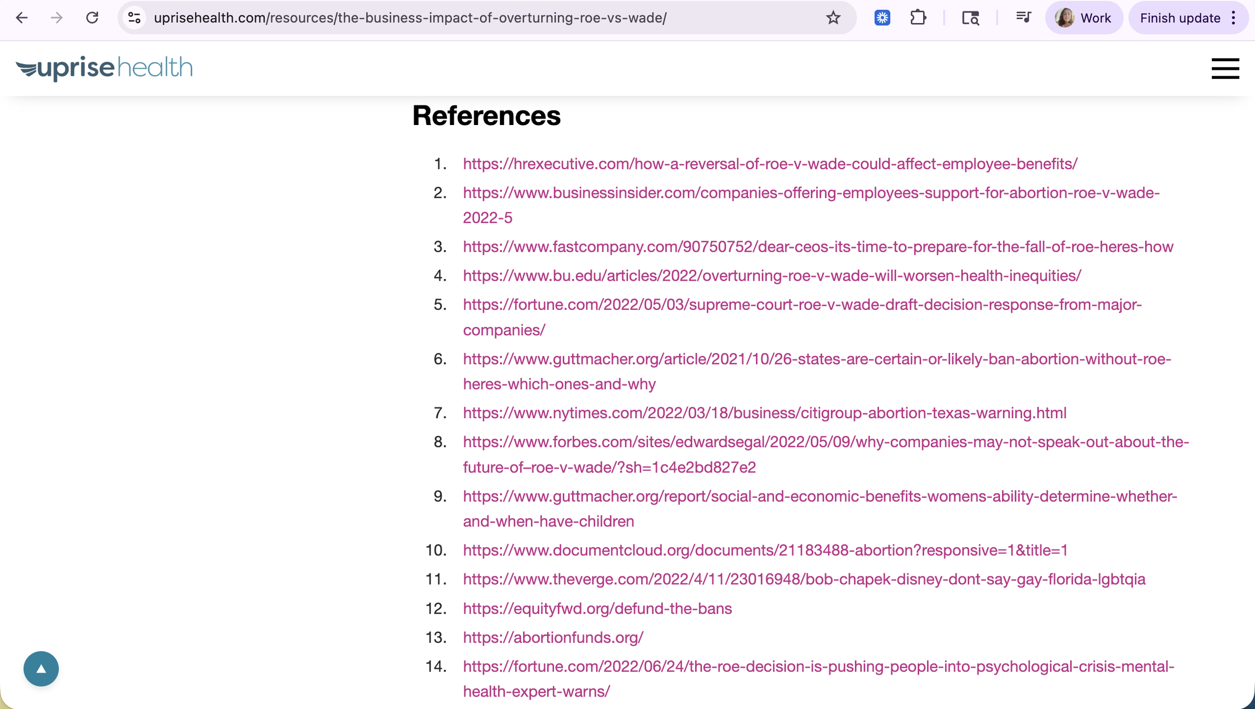Open the nytimes.com Citigroup reference link
The width and height of the screenshot is (1255, 709).
(764, 413)
